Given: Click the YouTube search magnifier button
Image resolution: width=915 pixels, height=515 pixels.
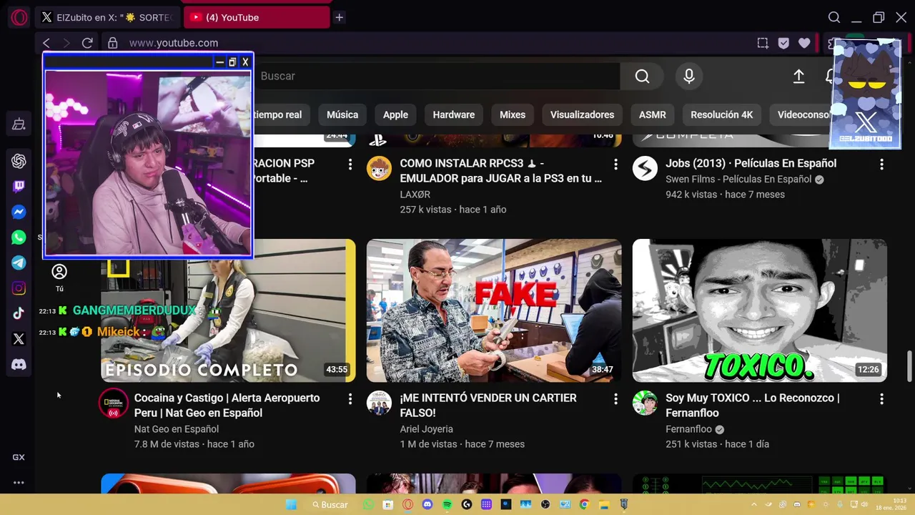Looking at the screenshot, I should tap(642, 77).
